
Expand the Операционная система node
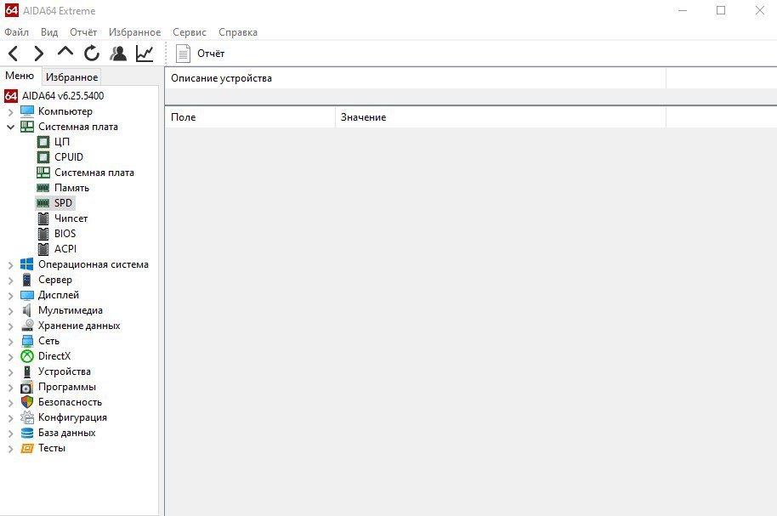pyautogui.click(x=10, y=265)
